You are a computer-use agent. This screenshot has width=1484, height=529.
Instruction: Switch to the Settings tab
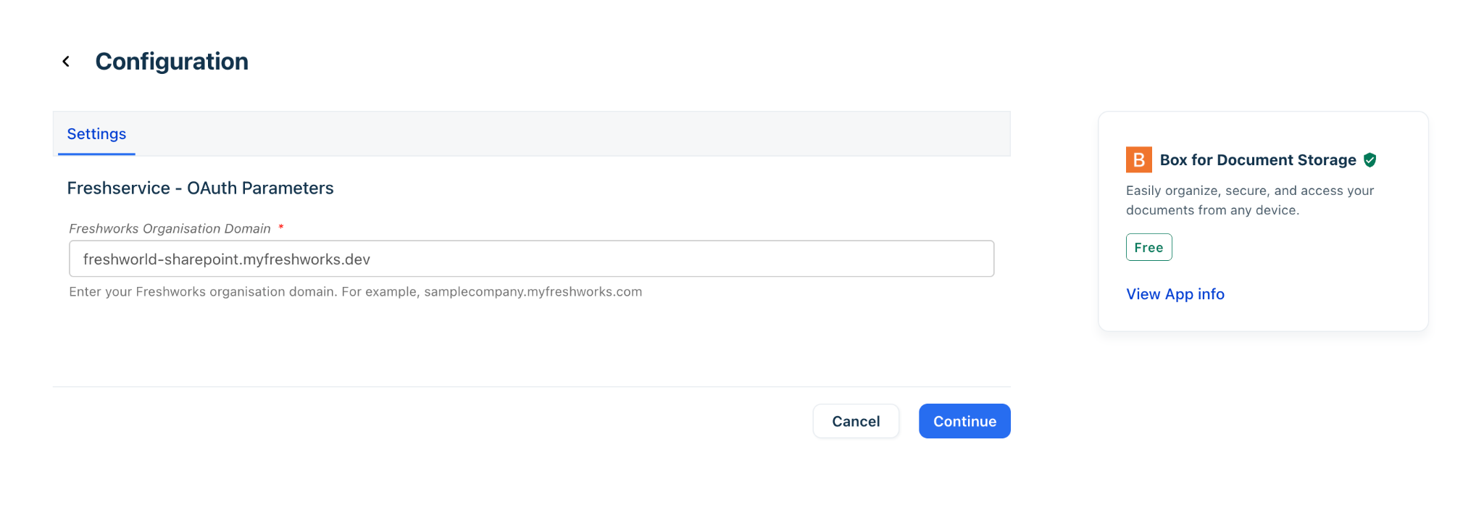pyautogui.click(x=96, y=134)
